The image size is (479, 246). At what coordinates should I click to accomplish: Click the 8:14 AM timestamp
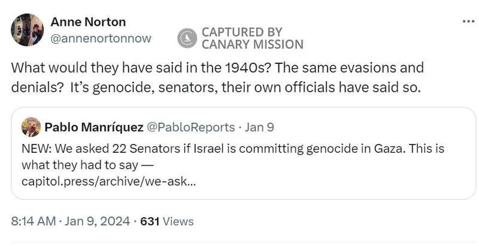[34, 221]
